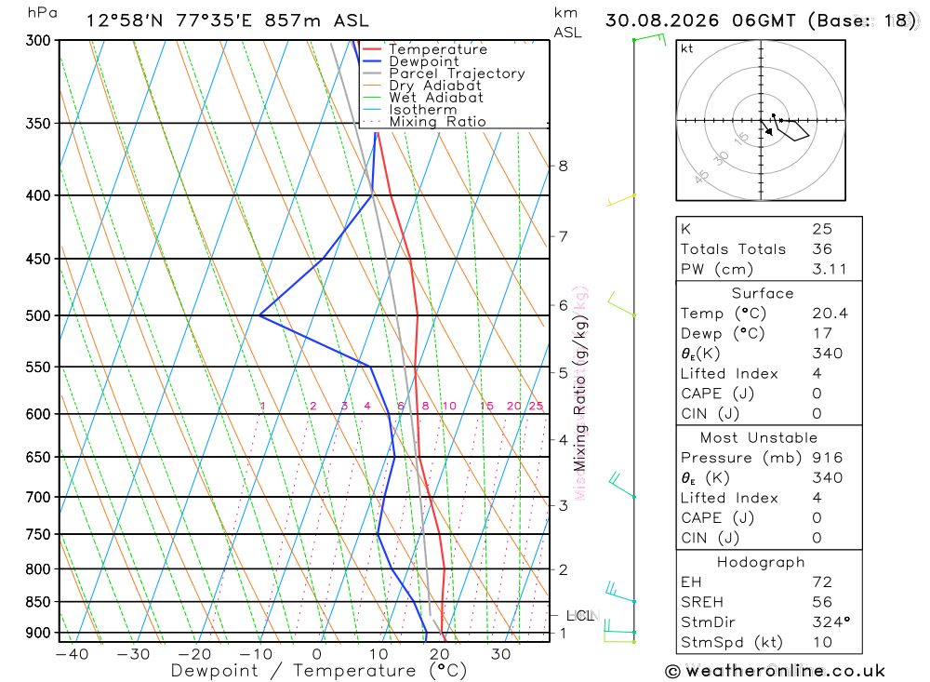Click the SREH value '56'
Viewport: 930px width, 682px height.
coord(822,603)
